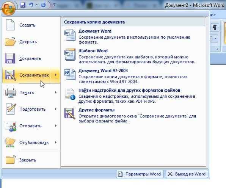Choose Отправить from the Office menu

pos(31,126)
